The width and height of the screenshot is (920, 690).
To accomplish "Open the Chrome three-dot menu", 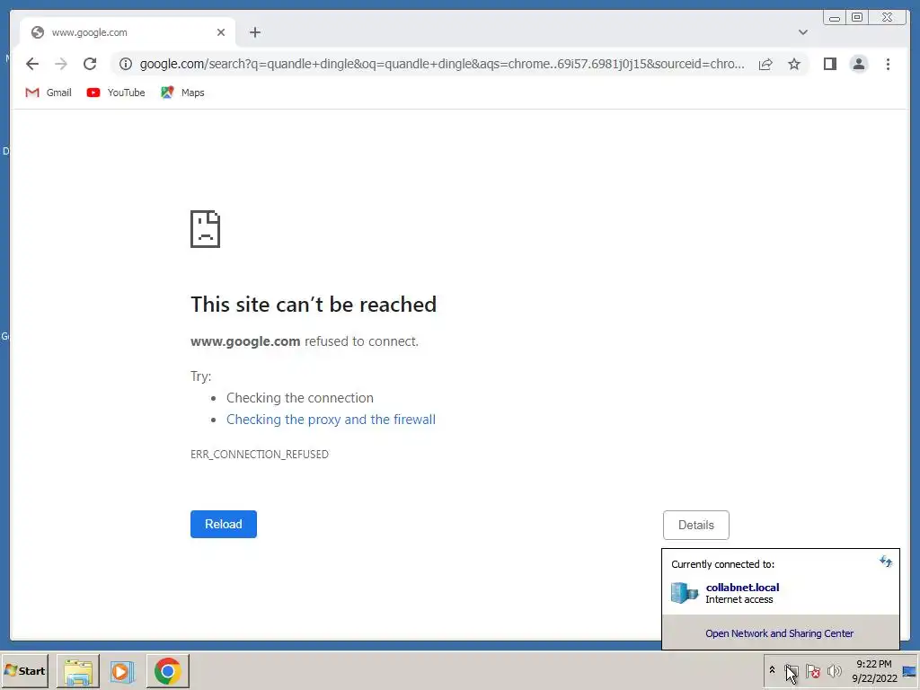I will point(888,64).
